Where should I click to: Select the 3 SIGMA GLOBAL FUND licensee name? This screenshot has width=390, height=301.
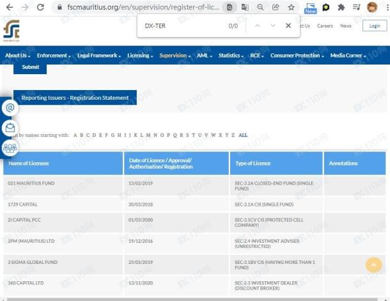pos(33,262)
